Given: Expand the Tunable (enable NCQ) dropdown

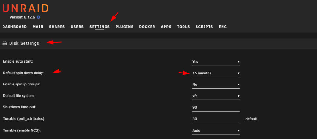Looking at the screenshot, I should click(216, 131).
